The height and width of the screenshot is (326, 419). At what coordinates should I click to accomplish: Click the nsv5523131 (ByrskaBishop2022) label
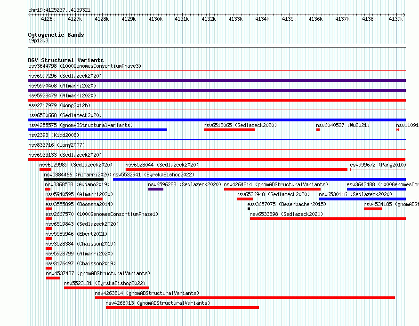(x=105, y=283)
